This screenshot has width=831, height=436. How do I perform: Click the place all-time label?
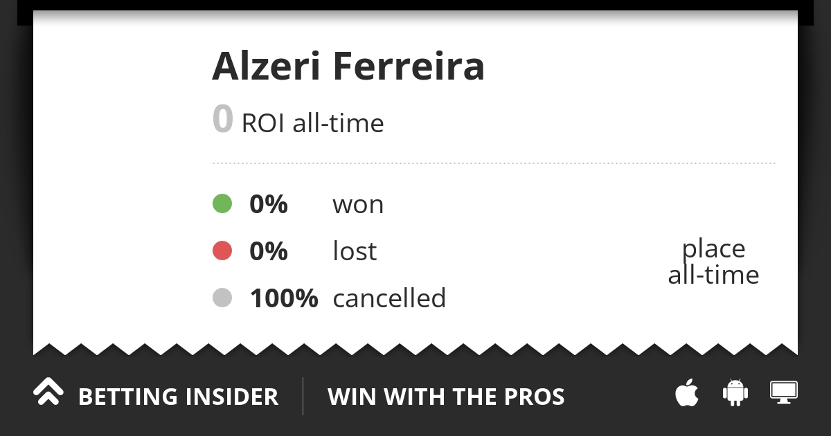tap(713, 262)
